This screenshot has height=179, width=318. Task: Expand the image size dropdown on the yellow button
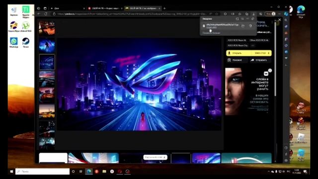262,53
